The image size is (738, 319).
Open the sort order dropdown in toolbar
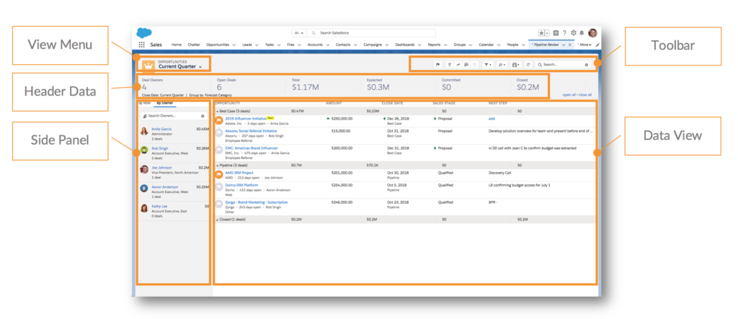click(502, 65)
